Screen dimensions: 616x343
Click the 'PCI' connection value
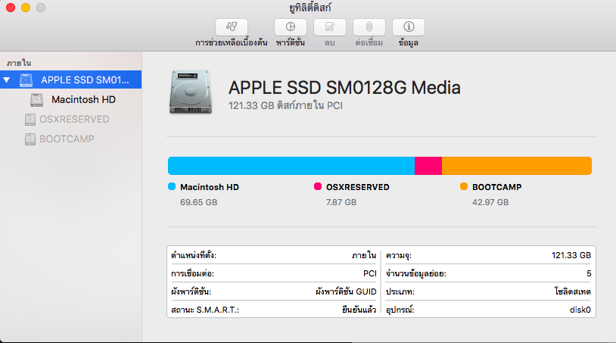[370, 273]
